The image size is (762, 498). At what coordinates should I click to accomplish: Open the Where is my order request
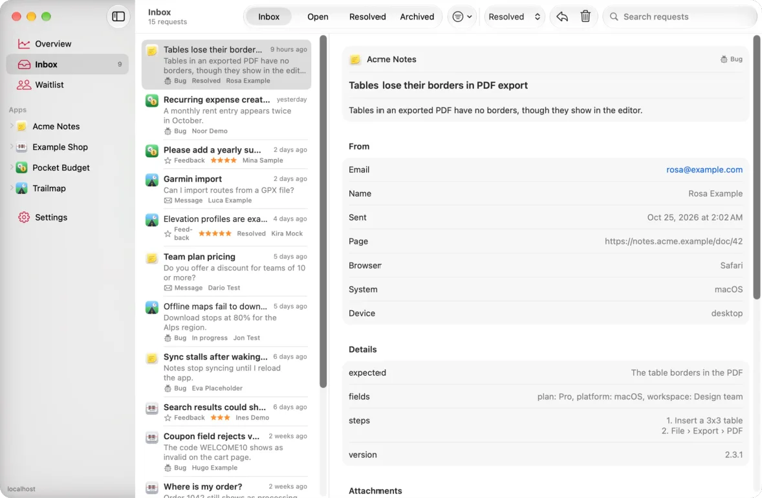(226, 488)
